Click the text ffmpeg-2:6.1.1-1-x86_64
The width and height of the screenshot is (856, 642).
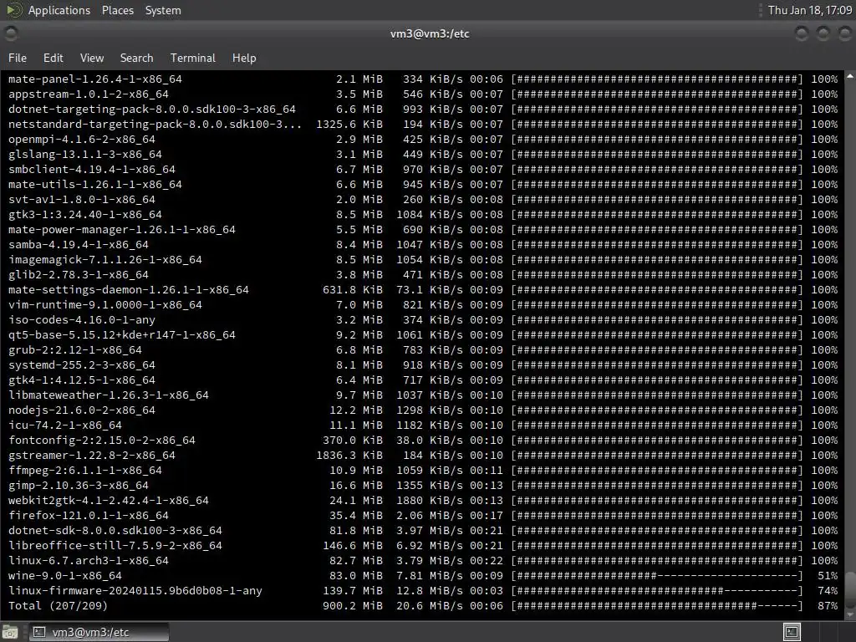[x=85, y=471]
